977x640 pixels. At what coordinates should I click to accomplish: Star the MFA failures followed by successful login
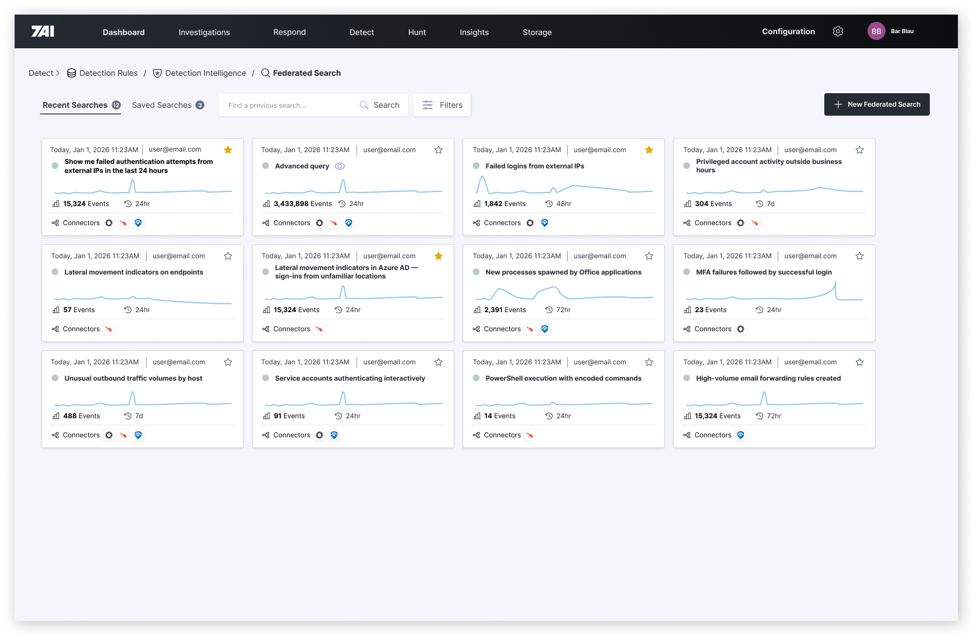(860, 256)
